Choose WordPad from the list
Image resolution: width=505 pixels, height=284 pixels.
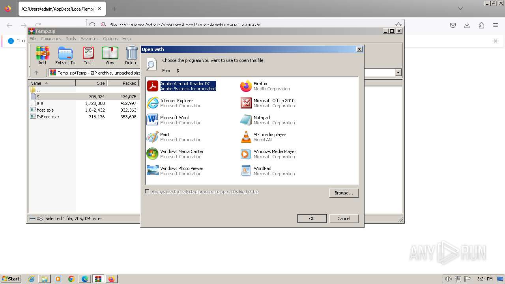[267, 171]
